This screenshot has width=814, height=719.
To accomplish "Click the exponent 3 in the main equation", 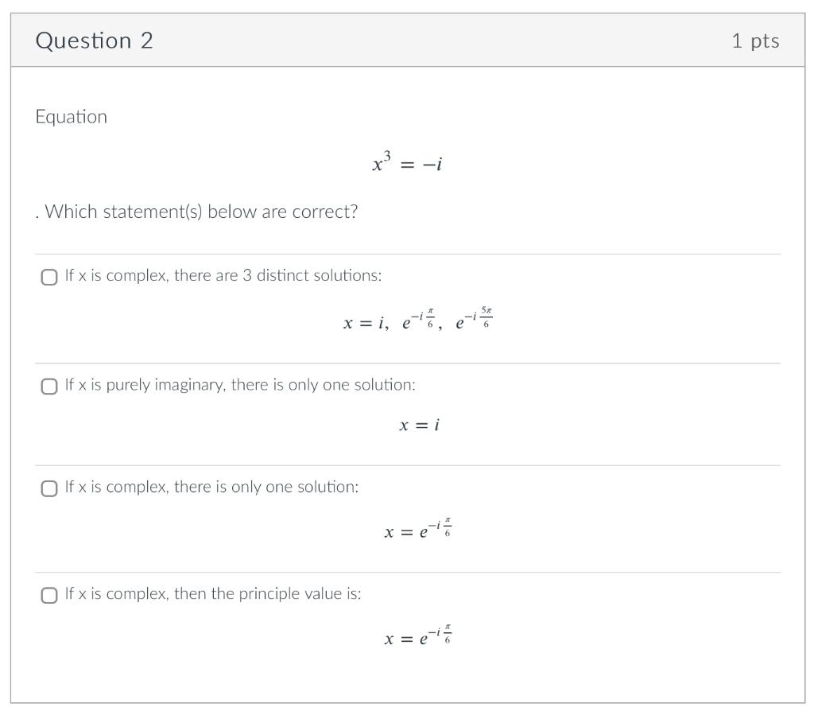I will click(x=387, y=155).
